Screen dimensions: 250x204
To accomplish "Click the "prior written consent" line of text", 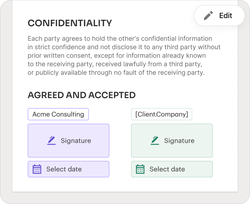I will point(117,56).
